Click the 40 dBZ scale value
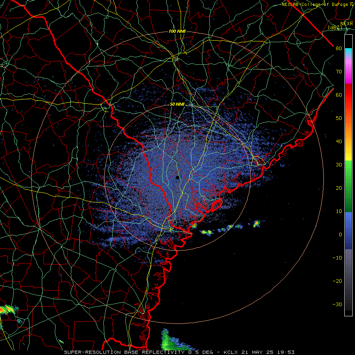The image size is (355, 355). [x=339, y=142]
